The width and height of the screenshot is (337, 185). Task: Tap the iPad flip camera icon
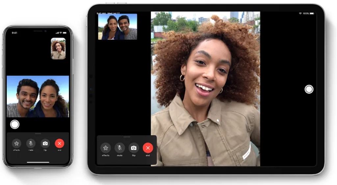(134, 148)
